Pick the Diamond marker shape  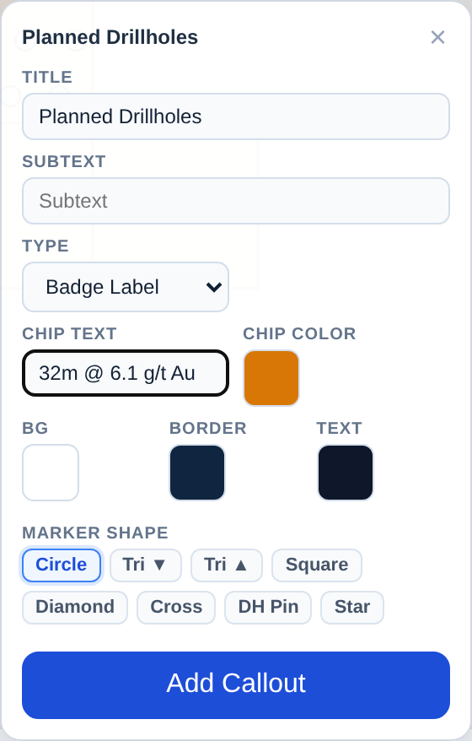(x=75, y=608)
